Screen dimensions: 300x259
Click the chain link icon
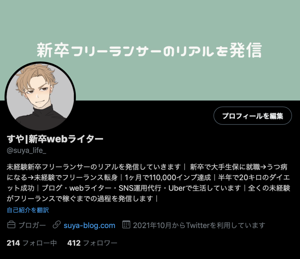[x=57, y=224]
